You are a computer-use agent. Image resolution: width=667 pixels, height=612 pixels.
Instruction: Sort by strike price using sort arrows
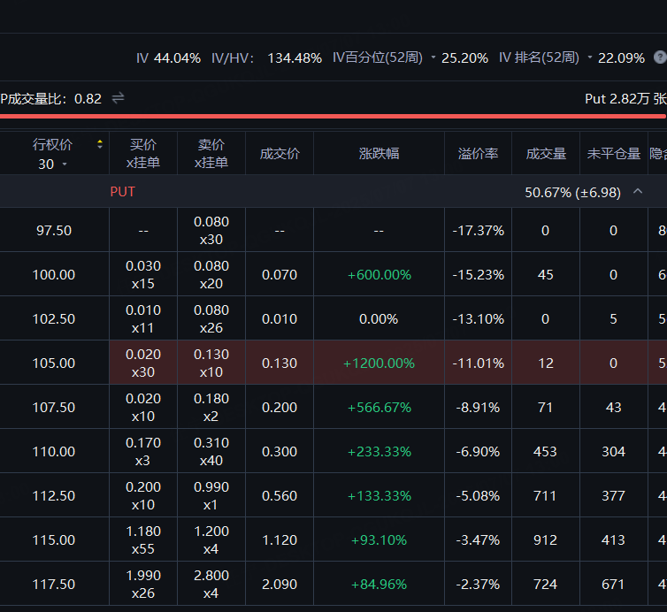pos(100,144)
